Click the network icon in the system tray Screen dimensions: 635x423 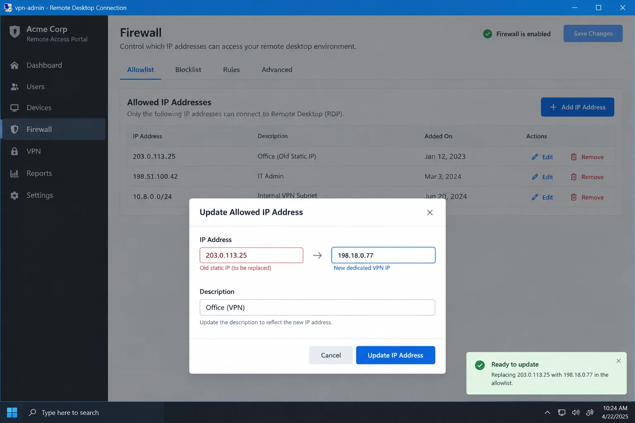561,412
